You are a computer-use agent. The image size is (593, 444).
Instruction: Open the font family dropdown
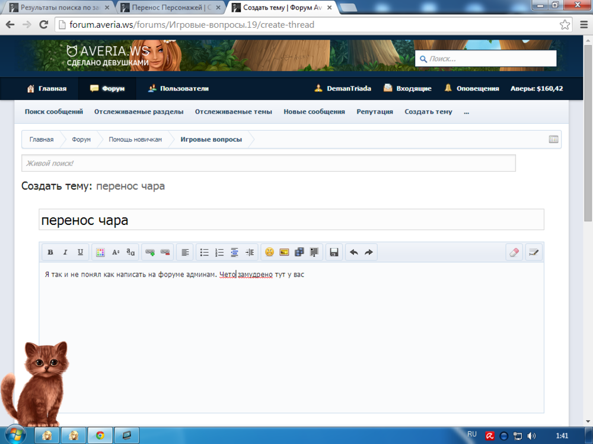pyautogui.click(x=130, y=252)
